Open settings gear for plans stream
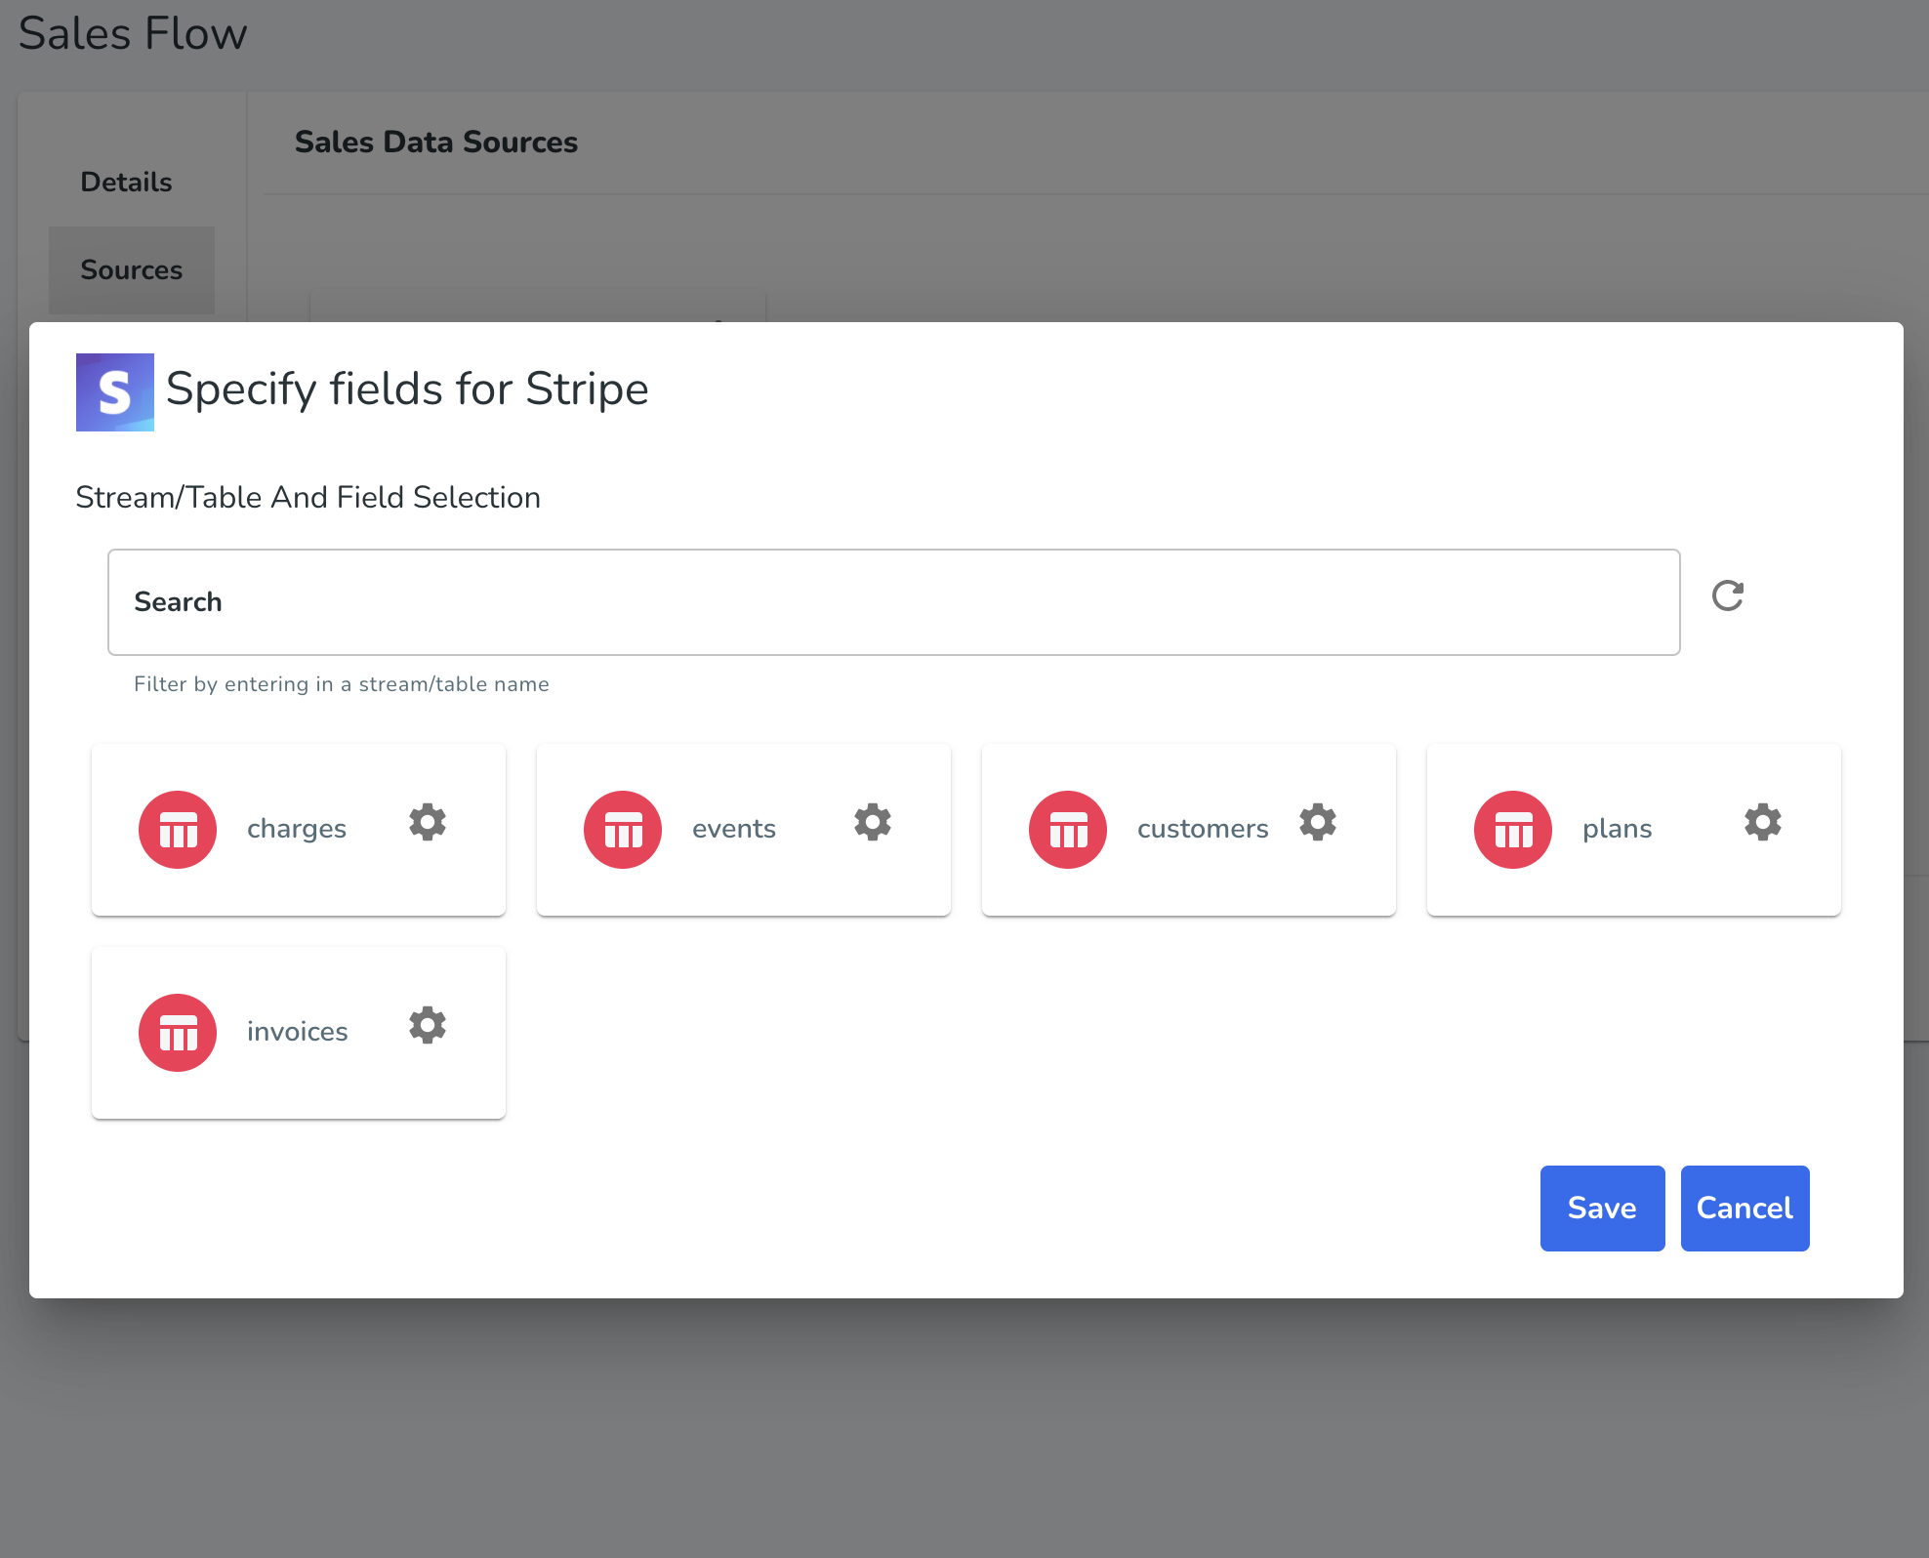Viewport: 1929px width, 1558px height. click(x=1763, y=823)
